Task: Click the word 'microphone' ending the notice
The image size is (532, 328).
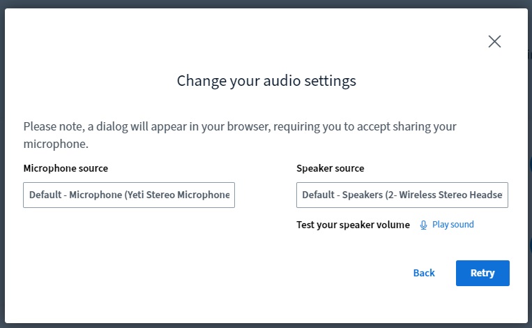Action: (x=56, y=144)
